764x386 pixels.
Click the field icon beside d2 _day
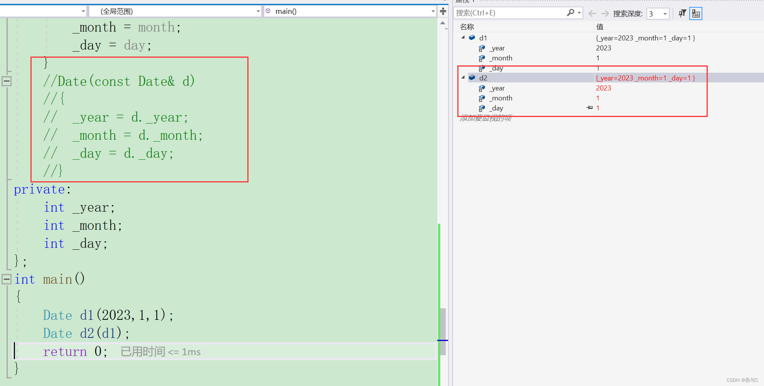[482, 108]
